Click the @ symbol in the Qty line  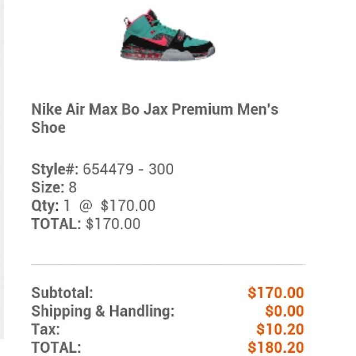point(85,206)
